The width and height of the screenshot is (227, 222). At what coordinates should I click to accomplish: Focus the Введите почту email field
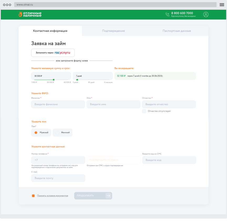pyautogui.click(x=58, y=178)
